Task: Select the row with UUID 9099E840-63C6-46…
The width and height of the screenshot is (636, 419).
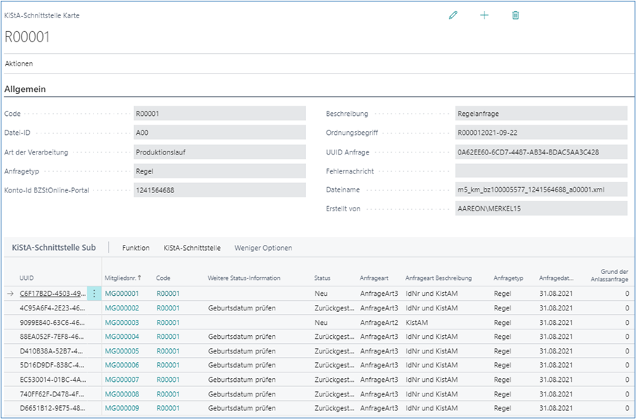Action: [x=53, y=322]
